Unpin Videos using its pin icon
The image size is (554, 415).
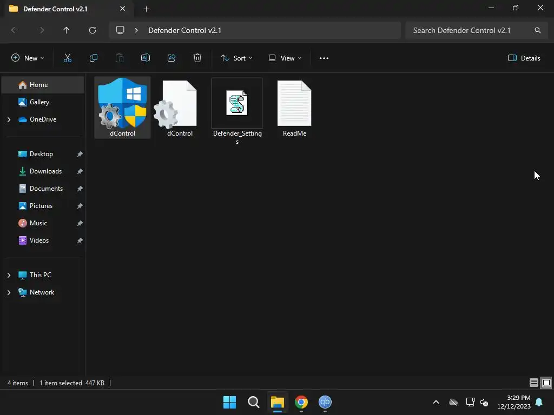tap(80, 240)
